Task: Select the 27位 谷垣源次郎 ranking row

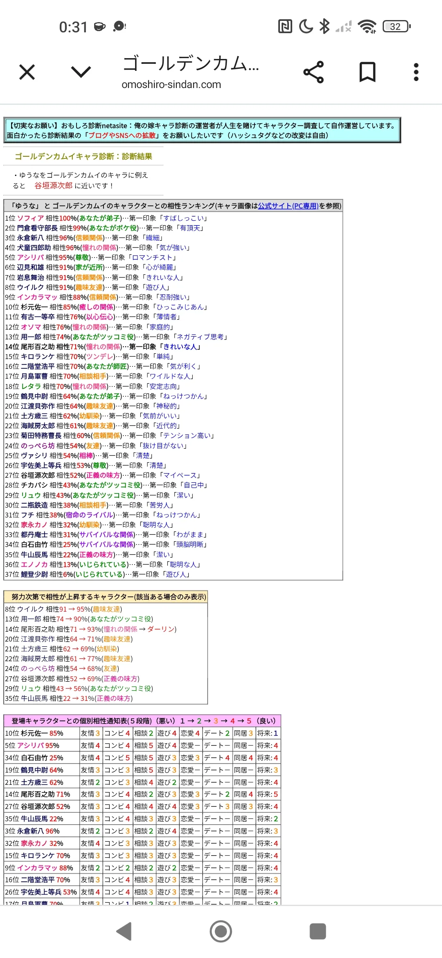Action: (173, 475)
